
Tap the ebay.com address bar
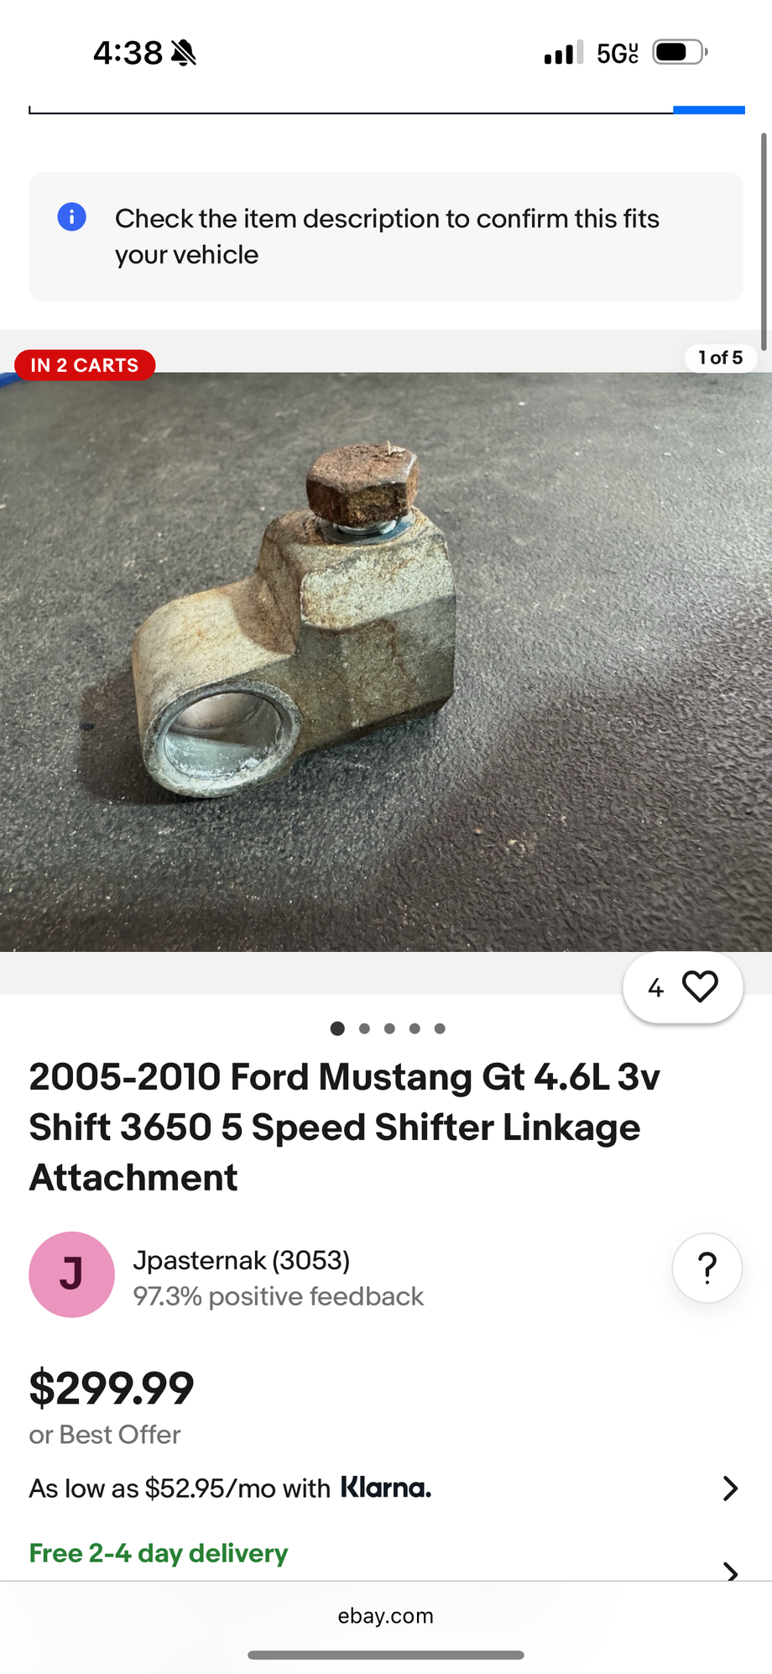click(386, 1616)
